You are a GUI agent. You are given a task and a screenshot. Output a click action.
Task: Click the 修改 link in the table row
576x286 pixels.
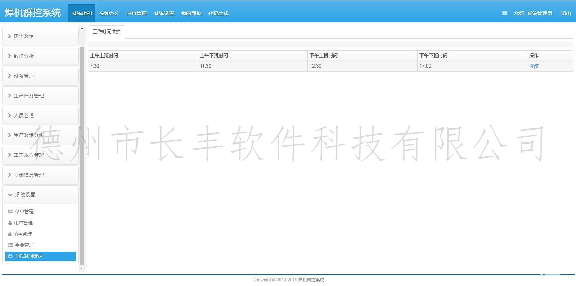click(x=534, y=66)
